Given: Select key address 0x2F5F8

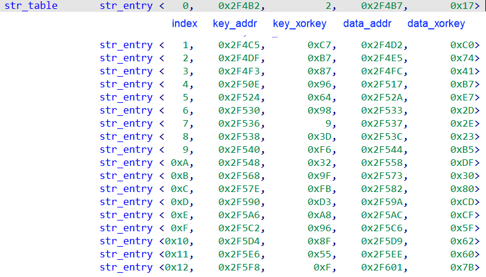Looking at the screenshot, I should pos(239,267).
